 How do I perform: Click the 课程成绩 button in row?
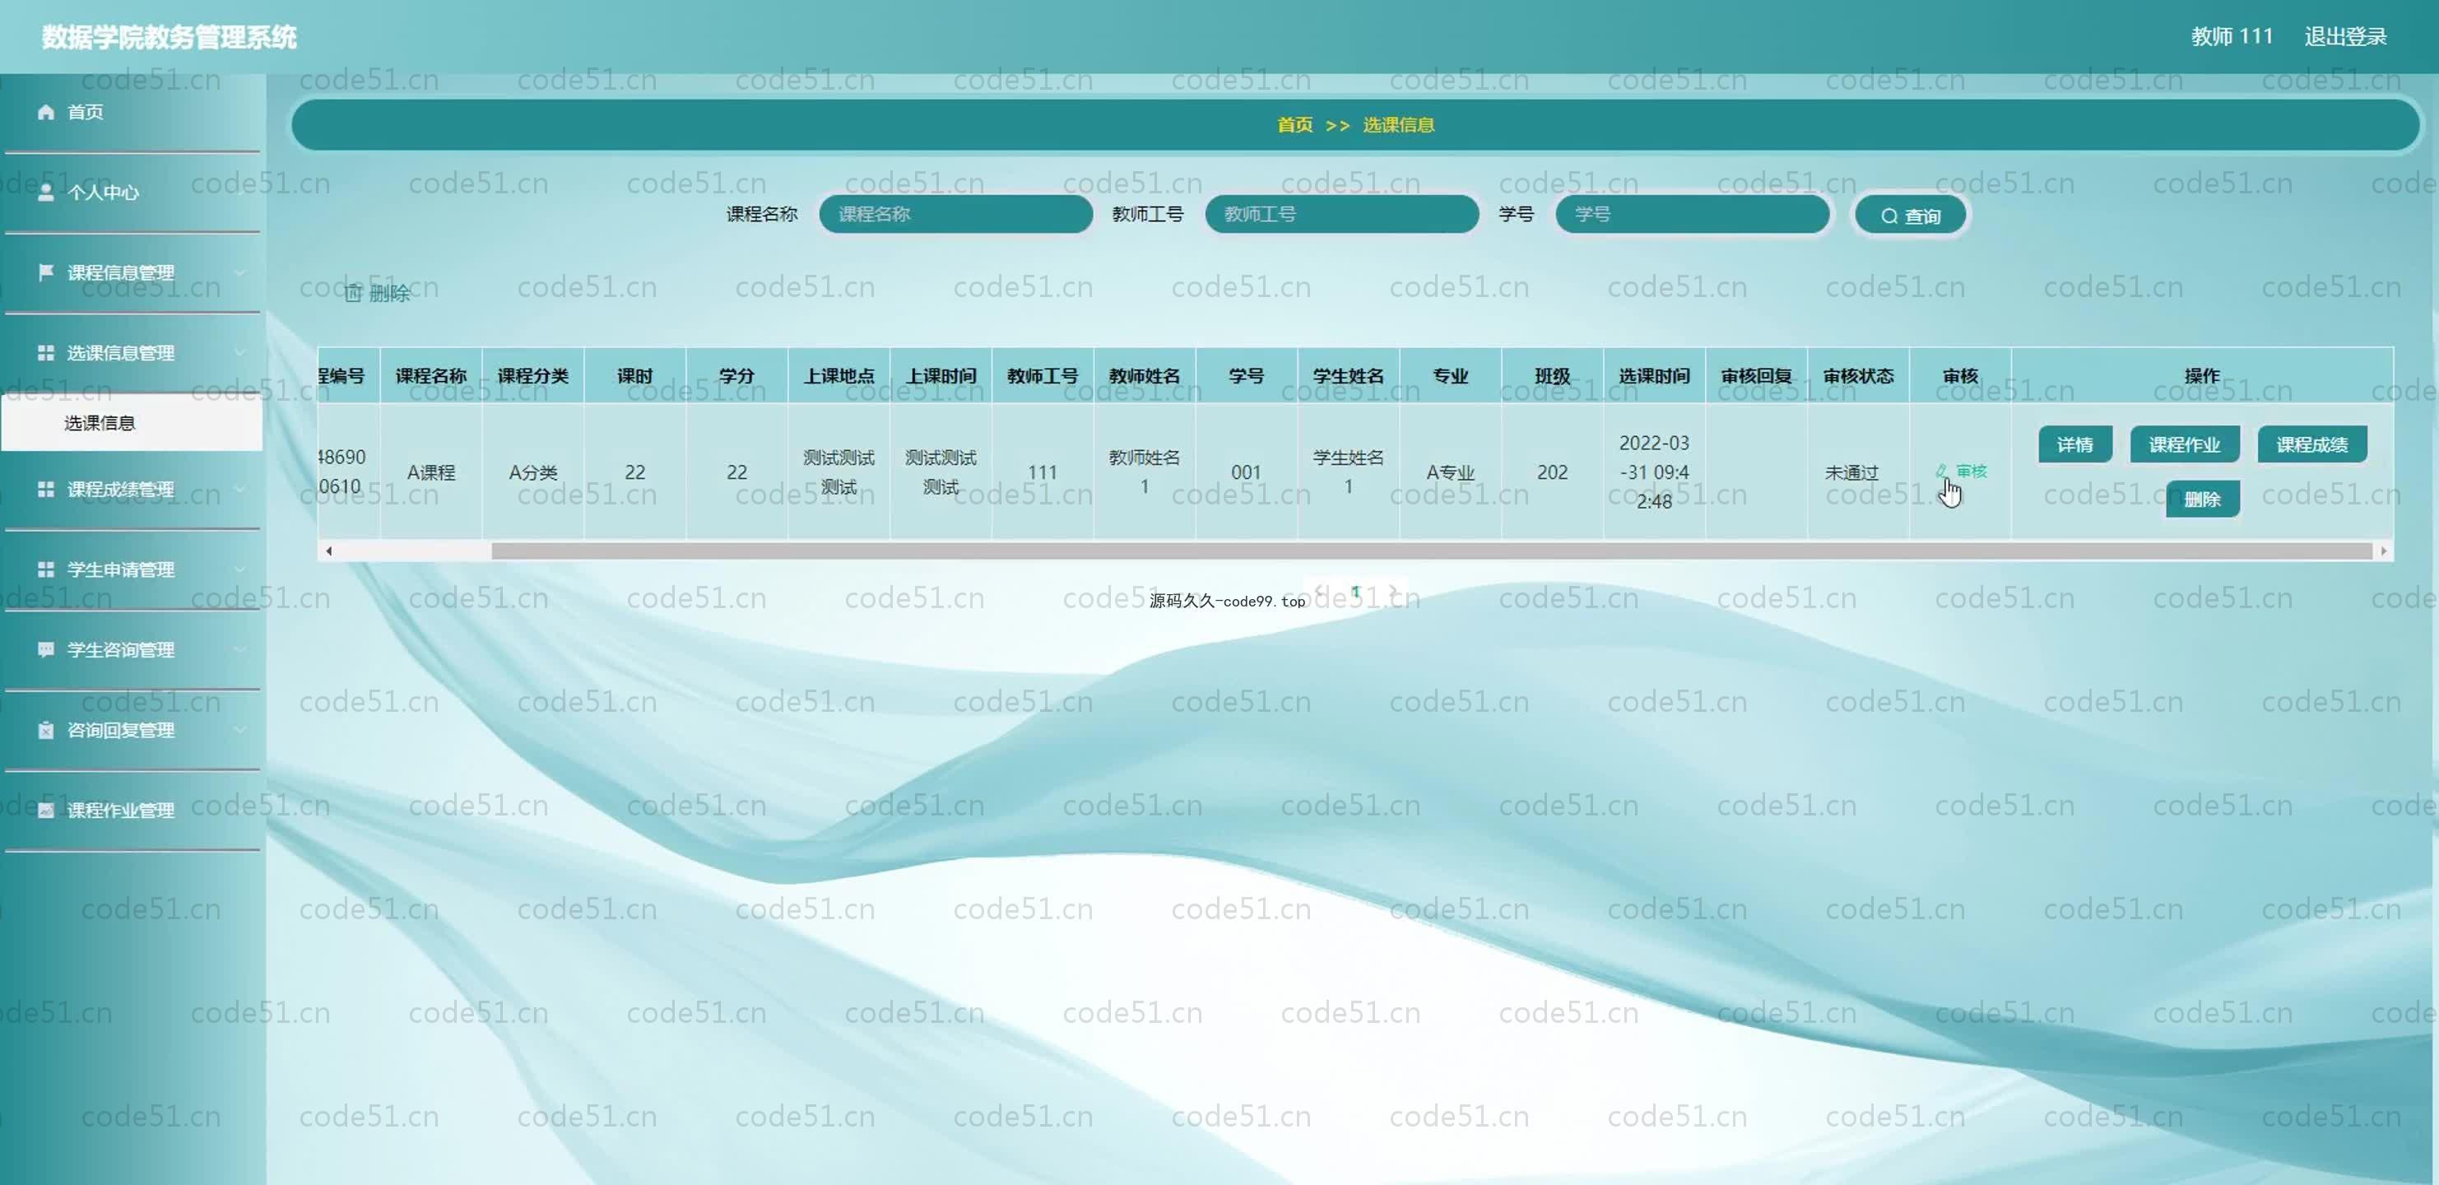point(2311,444)
